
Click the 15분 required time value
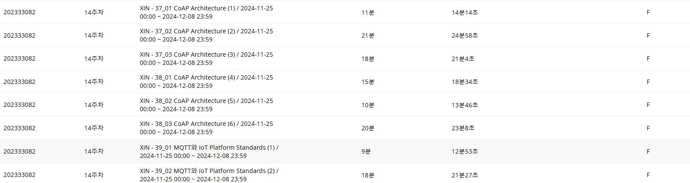(368, 82)
